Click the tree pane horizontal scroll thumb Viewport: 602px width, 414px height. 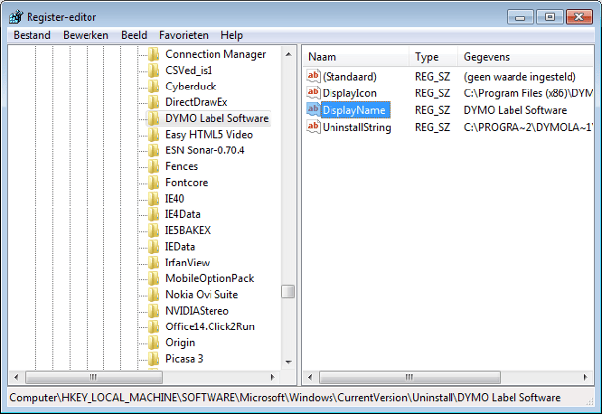coord(93,377)
